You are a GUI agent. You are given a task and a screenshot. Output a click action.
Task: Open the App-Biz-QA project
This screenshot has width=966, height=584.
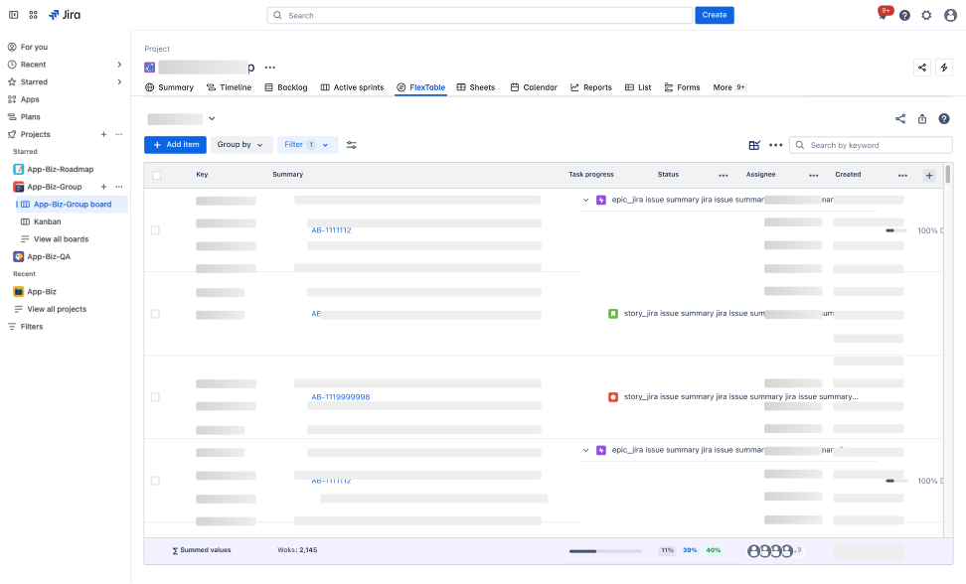click(49, 256)
